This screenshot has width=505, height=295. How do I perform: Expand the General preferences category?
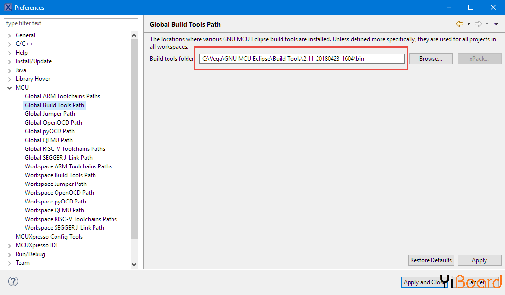pos(10,35)
